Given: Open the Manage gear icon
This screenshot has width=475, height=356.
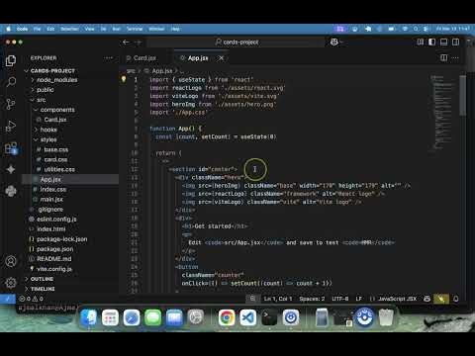Looking at the screenshot, I should pyautogui.click(x=11, y=283).
